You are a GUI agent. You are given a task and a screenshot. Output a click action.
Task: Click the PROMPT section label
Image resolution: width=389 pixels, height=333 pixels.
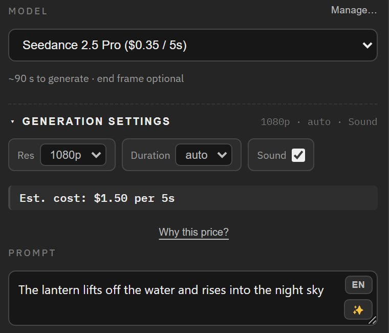point(32,253)
